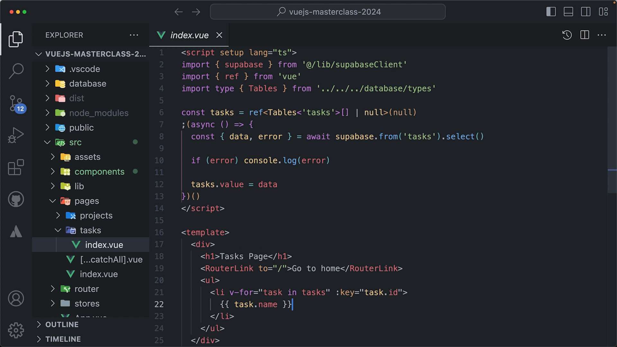This screenshot has width=617, height=347.
Task: Open the Run and Debug view
Action: point(16,135)
